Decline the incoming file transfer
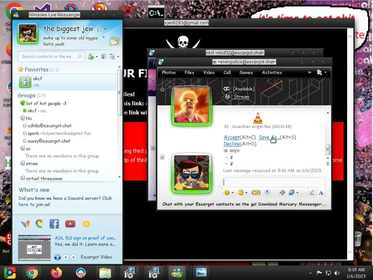The height and width of the screenshot is (280, 373). click(232, 144)
